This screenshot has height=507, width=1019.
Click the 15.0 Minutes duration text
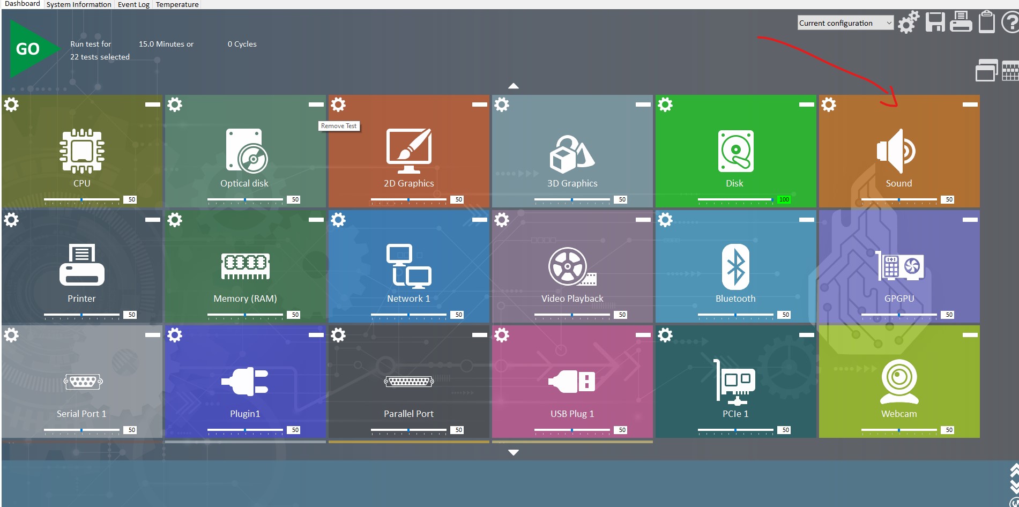click(166, 44)
